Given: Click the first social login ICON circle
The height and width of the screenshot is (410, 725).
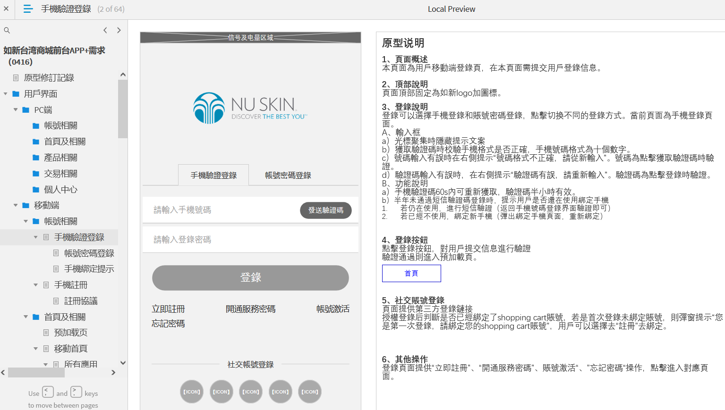Looking at the screenshot, I should click(x=192, y=392).
